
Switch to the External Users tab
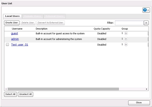click(x=54, y=16)
